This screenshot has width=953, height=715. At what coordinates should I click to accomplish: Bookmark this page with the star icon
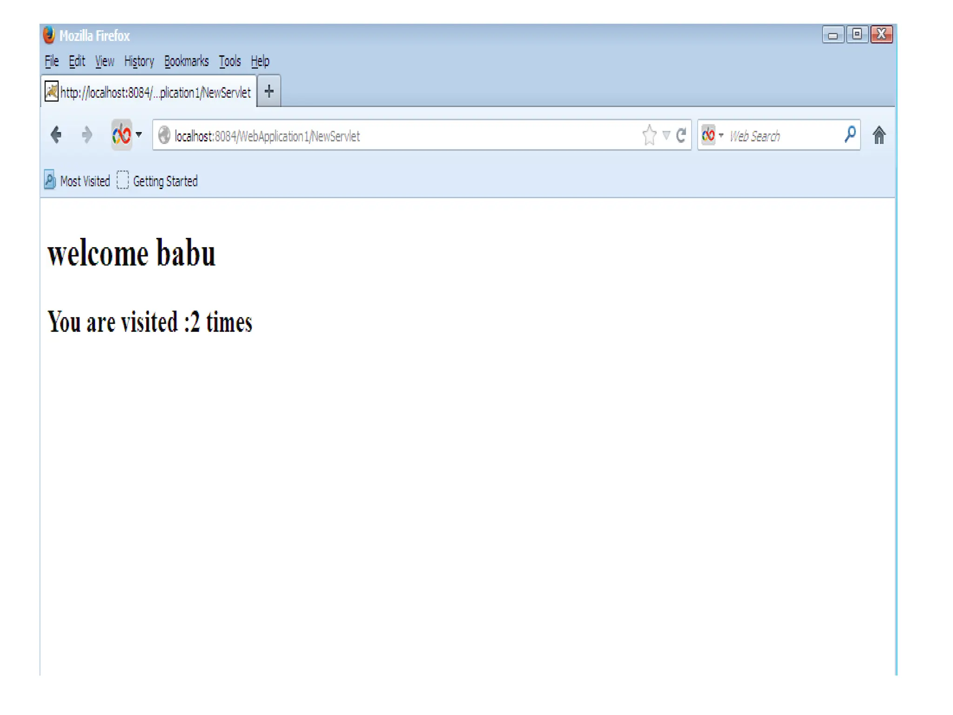[649, 135]
